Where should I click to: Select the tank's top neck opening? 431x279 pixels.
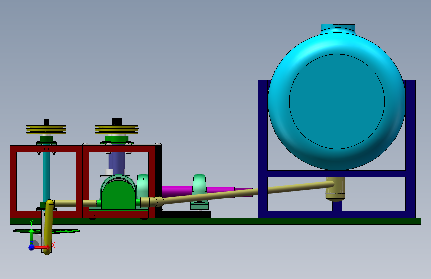(x=338, y=28)
